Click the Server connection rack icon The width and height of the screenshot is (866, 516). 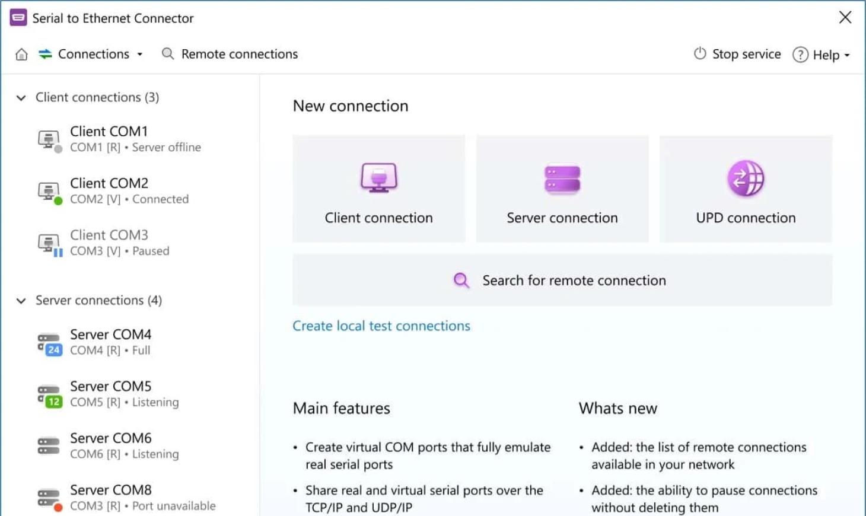562,179
